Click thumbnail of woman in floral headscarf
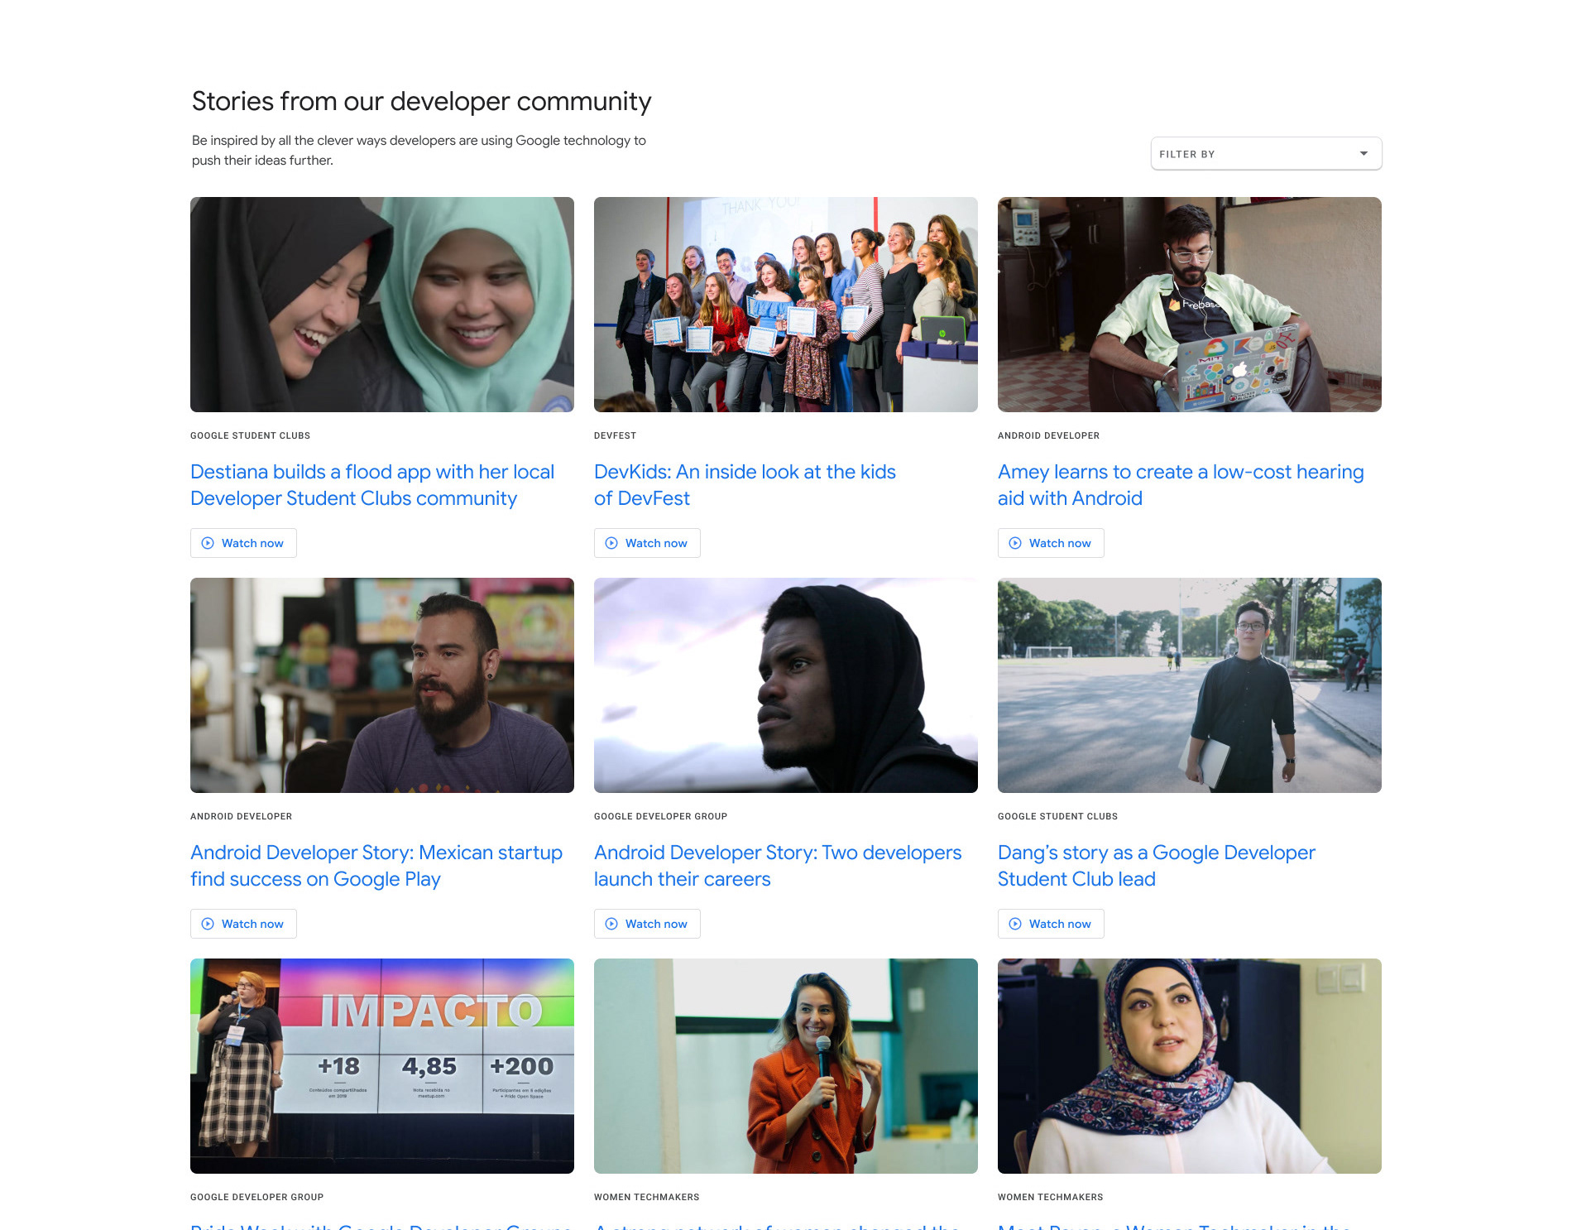This screenshot has height=1230, width=1572. coord(1190,1066)
